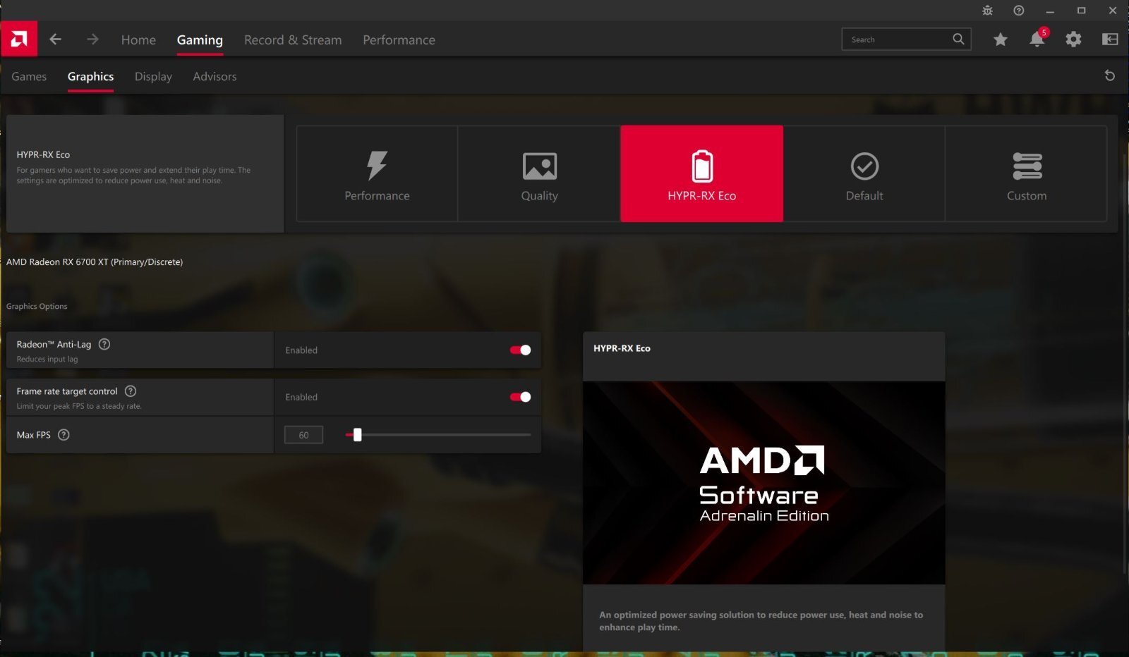Show help for Frame rate target control
Viewport: 1129px width, 657px height.
[131, 391]
